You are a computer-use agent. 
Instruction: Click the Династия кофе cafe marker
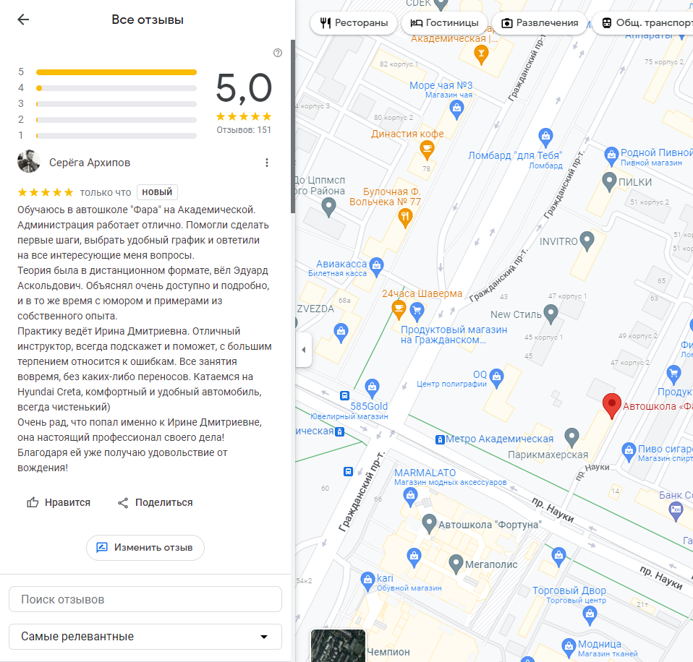(427, 150)
